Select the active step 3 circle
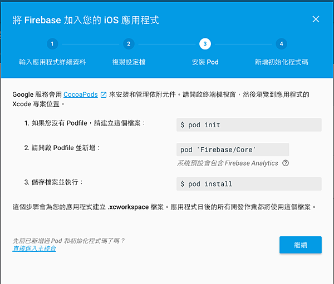The height and width of the screenshot is (284, 334). (205, 44)
